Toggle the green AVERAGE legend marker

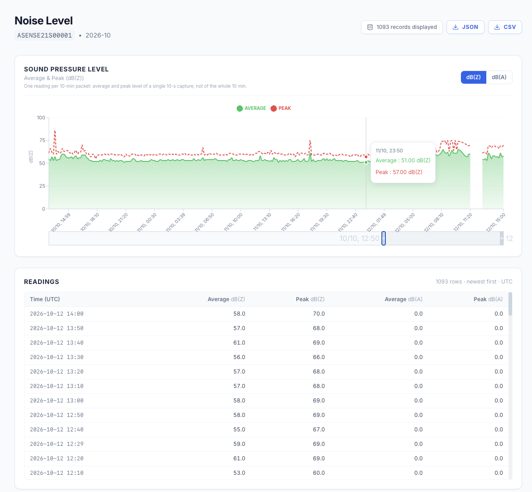coord(240,109)
